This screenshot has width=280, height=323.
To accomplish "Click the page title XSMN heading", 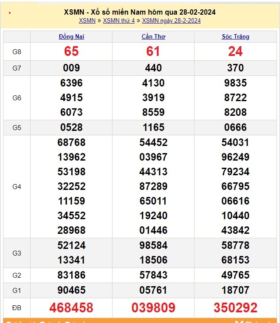I will (x=140, y=12).
